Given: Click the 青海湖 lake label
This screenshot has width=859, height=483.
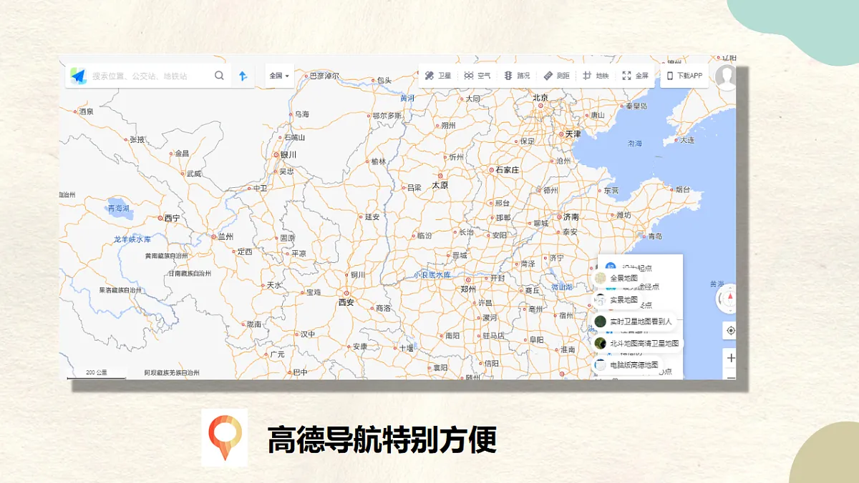Looking at the screenshot, I should 118,209.
